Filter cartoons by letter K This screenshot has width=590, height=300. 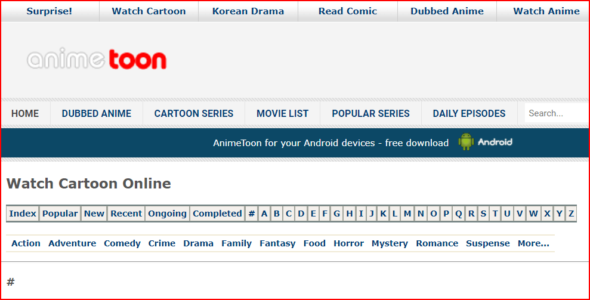(384, 214)
